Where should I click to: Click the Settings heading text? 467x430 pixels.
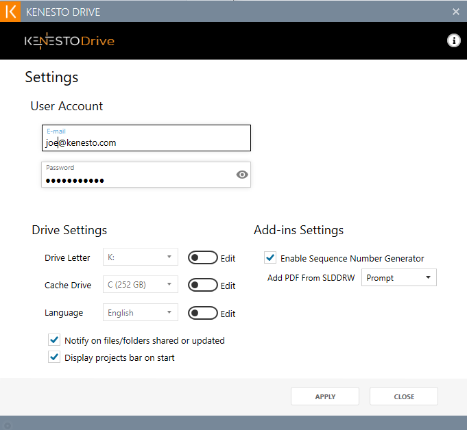[x=51, y=77]
